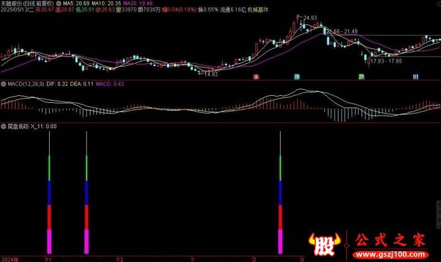Select the 14.92 low price marker
441x262 pixels.
pyautogui.click(x=211, y=74)
